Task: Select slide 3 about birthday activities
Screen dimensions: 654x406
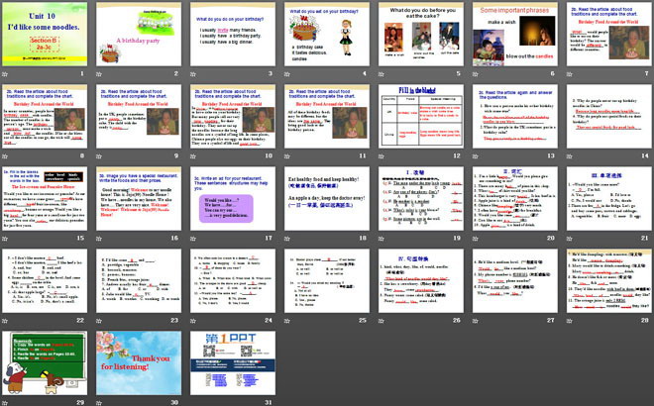Action: 232,35
